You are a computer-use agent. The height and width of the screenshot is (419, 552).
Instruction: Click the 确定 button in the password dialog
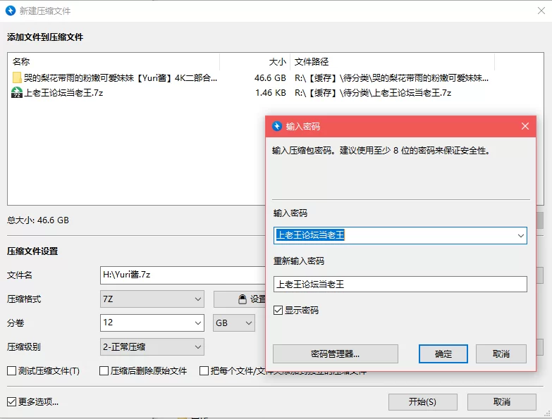[443, 354]
